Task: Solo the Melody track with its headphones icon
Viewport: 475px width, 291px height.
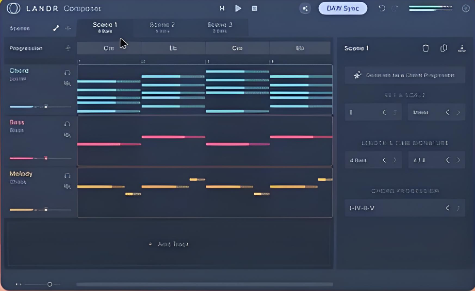Action: click(67, 176)
